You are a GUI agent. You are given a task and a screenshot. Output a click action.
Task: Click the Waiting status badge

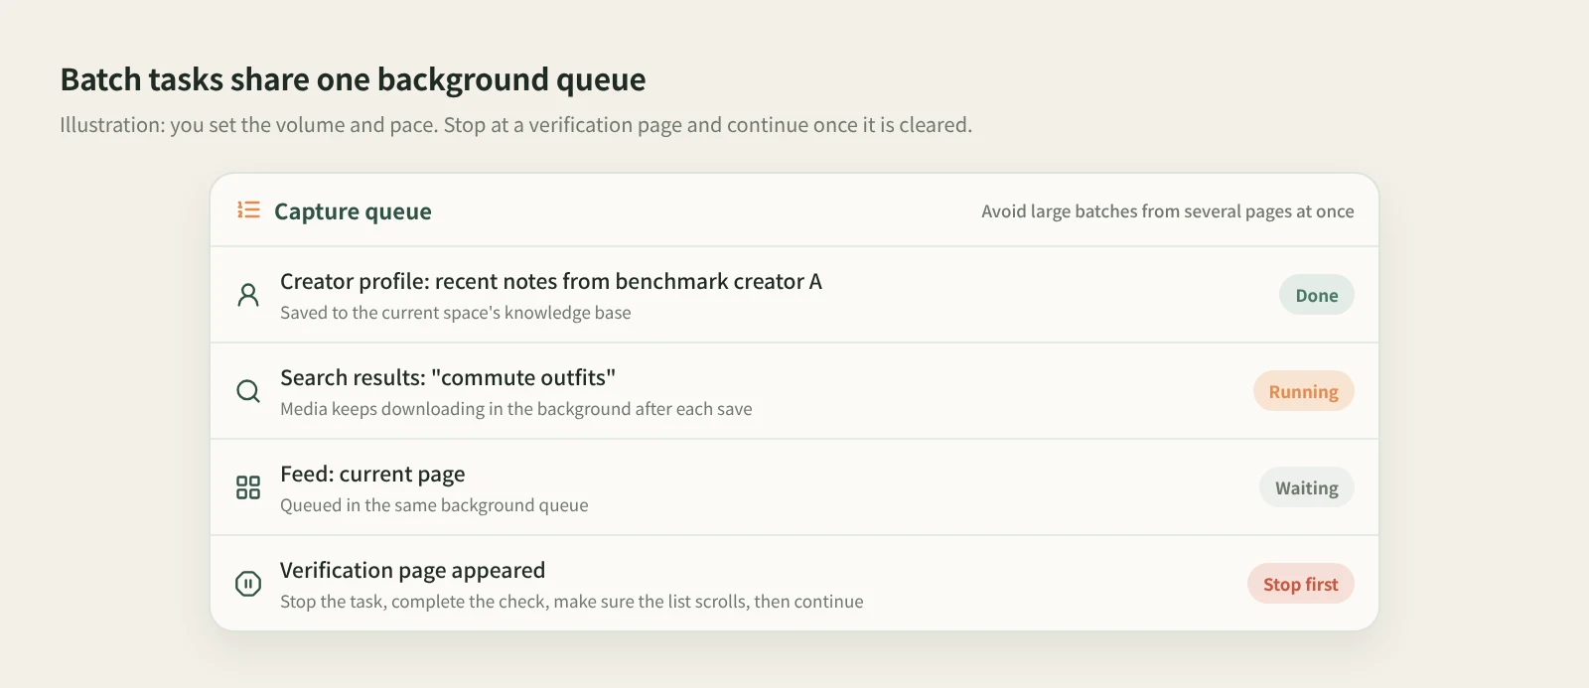pyautogui.click(x=1306, y=487)
